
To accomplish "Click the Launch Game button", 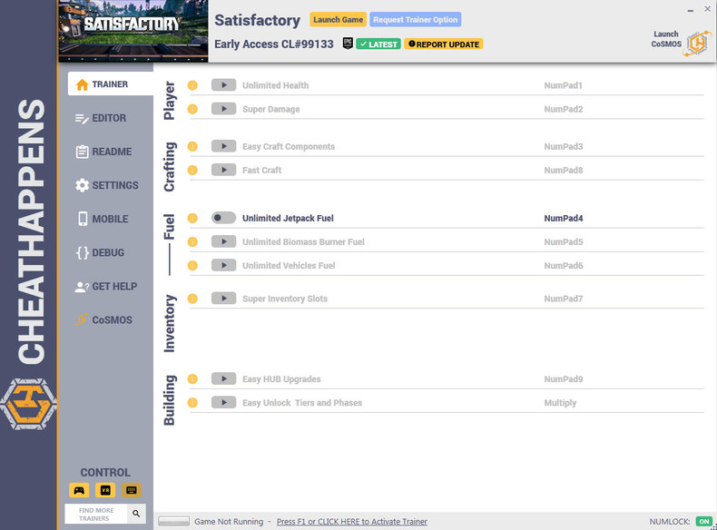I will pos(338,20).
